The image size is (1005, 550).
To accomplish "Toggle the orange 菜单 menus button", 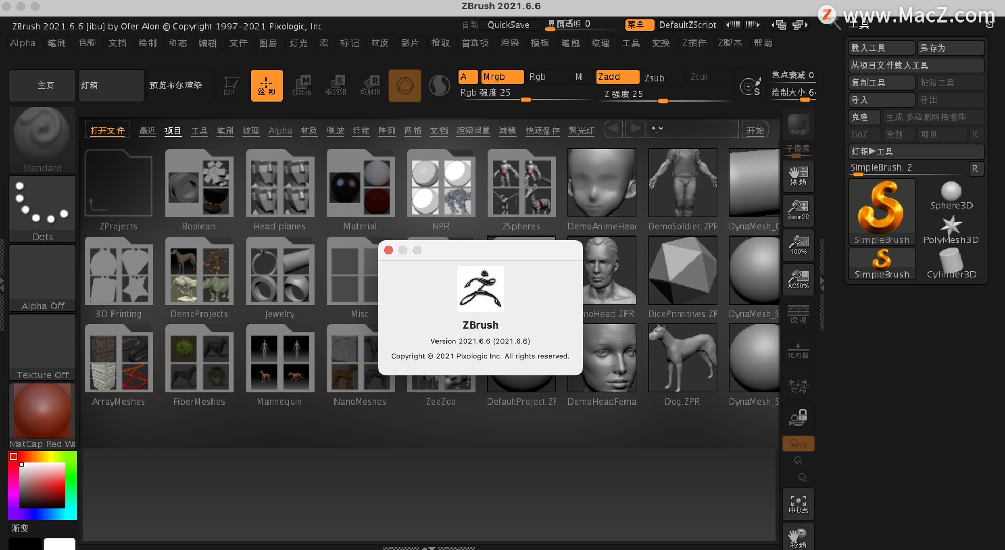I will 639,25.
